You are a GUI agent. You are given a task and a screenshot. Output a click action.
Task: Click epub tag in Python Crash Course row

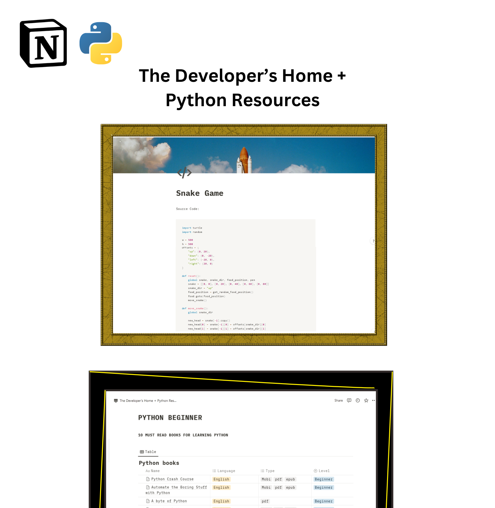(290, 479)
